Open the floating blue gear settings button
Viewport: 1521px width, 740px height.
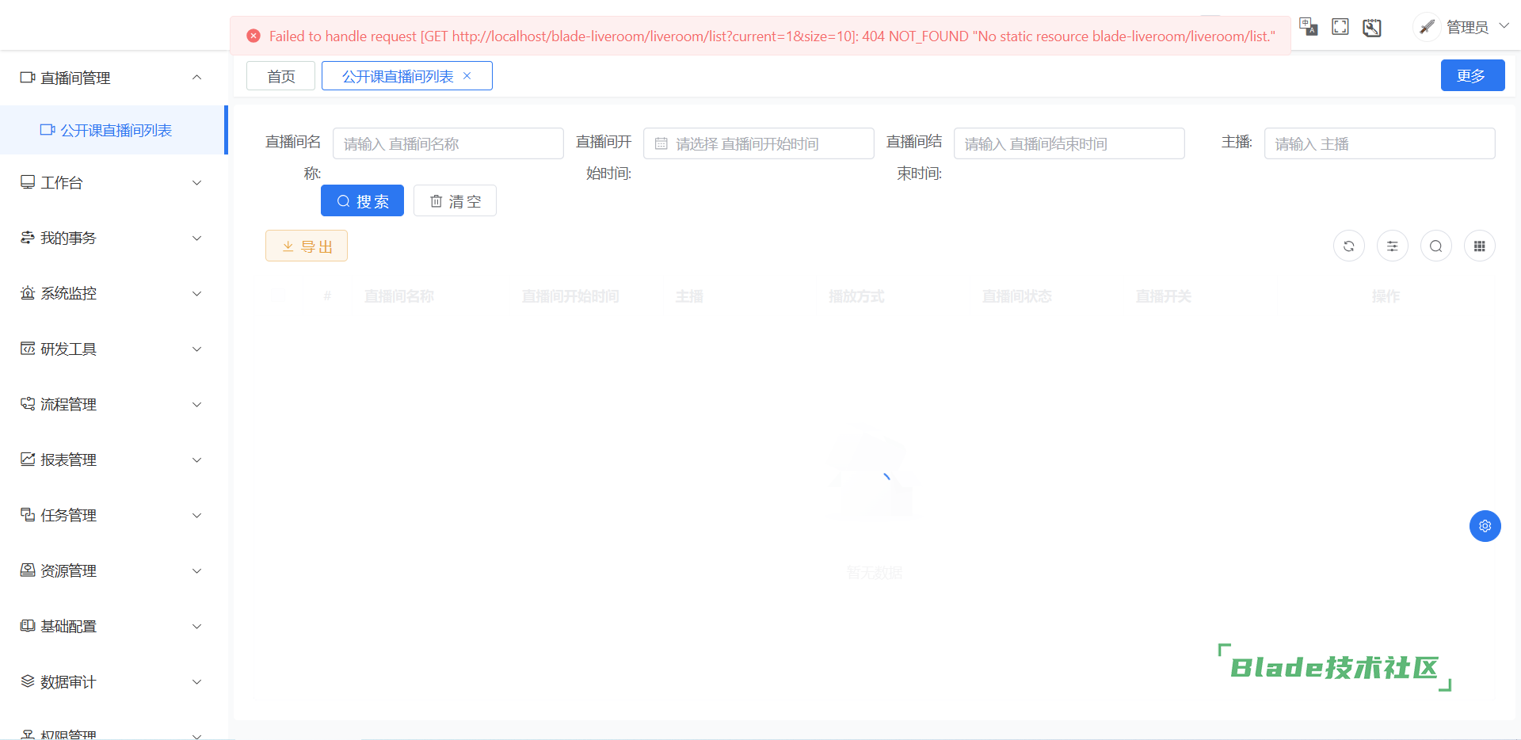1485,526
